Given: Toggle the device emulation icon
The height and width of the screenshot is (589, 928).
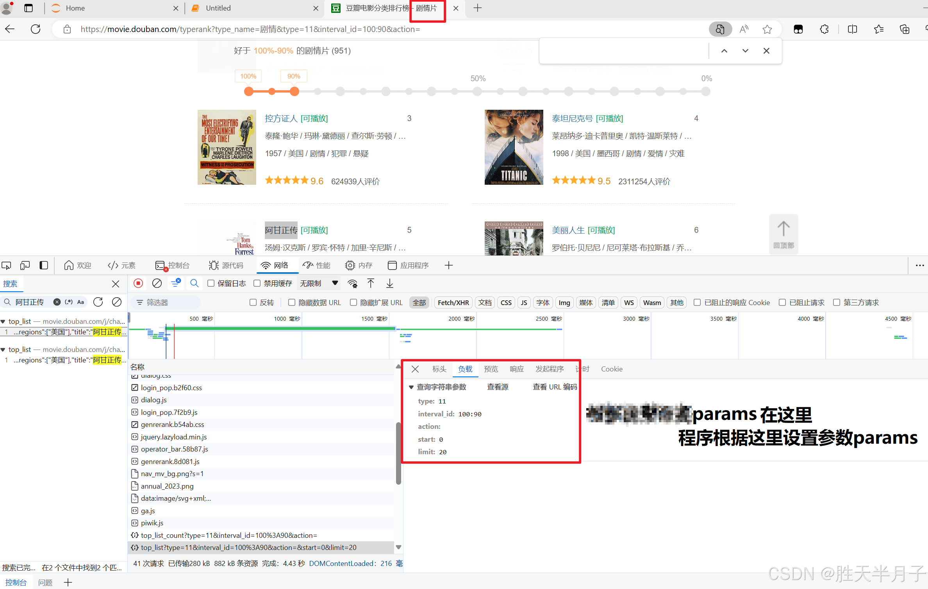Looking at the screenshot, I should pyautogui.click(x=25, y=266).
